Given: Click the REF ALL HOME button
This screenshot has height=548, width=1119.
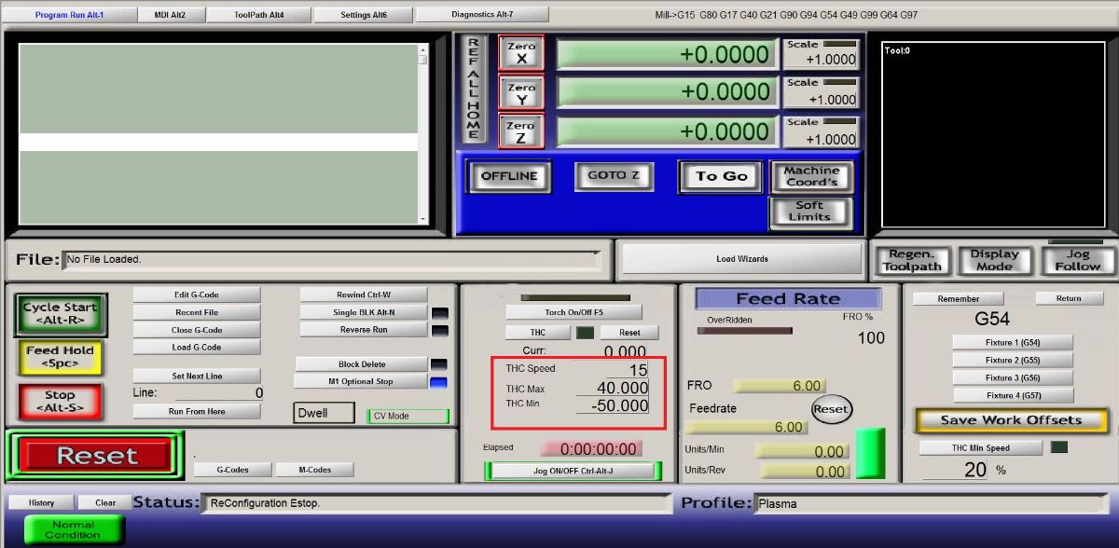Looking at the screenshot, I should (x=474, y=89).
